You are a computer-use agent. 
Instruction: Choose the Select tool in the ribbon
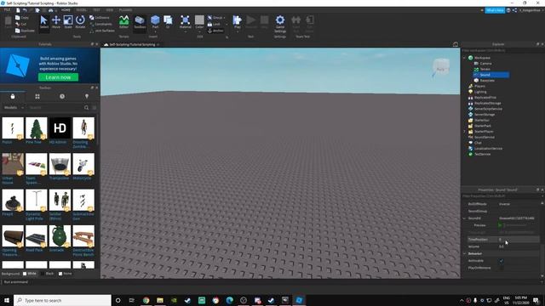(x=43, y=23)
